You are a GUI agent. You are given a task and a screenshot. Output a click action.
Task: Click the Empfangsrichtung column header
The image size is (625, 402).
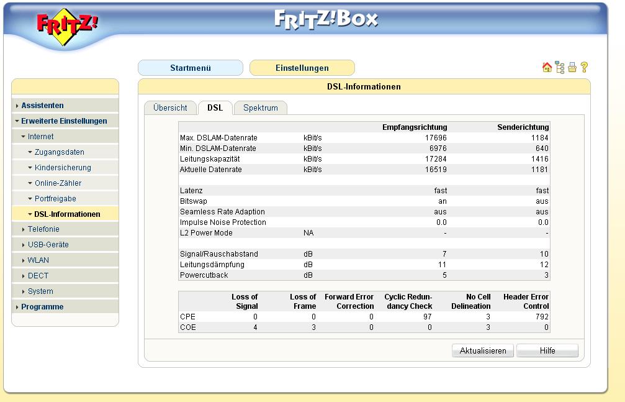tap(415, 127)
